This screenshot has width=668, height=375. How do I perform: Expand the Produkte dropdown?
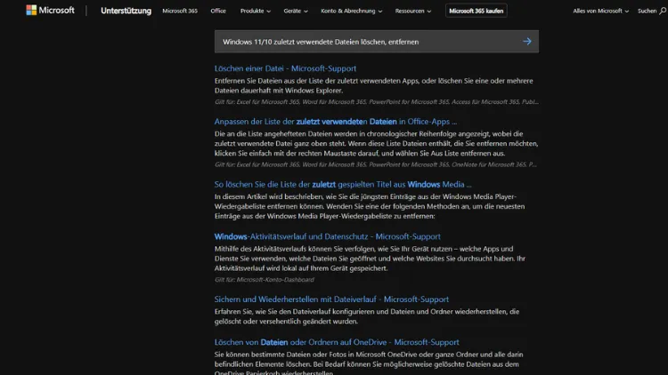(x=256, y=11)
